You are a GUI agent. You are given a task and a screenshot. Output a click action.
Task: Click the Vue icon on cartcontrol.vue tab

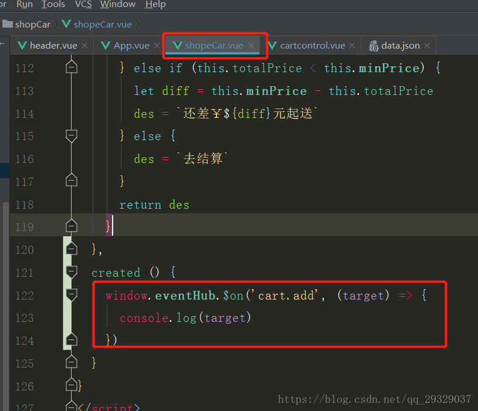point(273,46)
